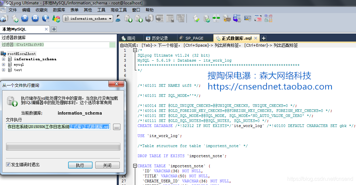Expand the mysql database node
Image resolution: width=356 pixels, height=185 pixels.
click(x=3, y=65)
